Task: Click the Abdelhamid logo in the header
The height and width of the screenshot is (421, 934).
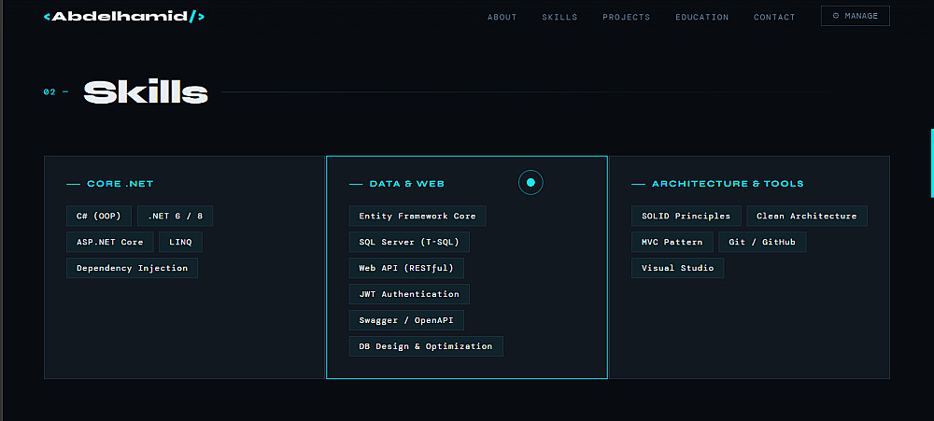Action: [124, 17]
